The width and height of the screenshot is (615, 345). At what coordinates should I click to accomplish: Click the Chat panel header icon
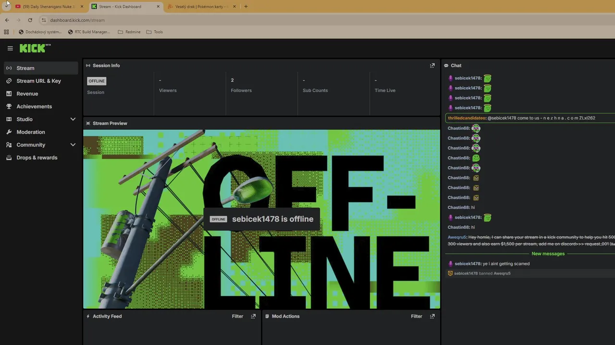(446, 66)
